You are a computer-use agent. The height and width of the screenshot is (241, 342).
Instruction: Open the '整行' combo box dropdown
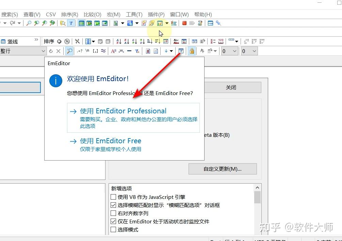[43, 51]
